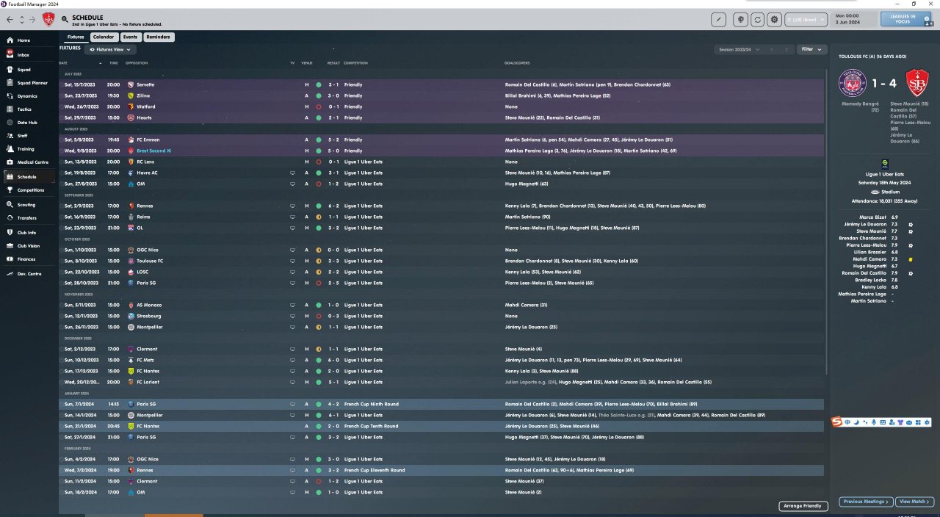The width and height of the screenshot is (940, 517).
Task: Click the View Match button
Action: [x=915, y=502]
